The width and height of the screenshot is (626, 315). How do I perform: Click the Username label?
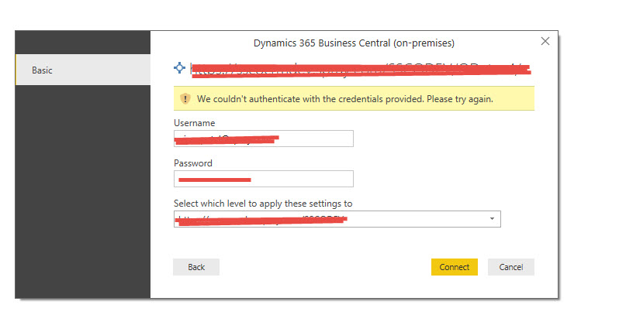click(x=195, y=123)
